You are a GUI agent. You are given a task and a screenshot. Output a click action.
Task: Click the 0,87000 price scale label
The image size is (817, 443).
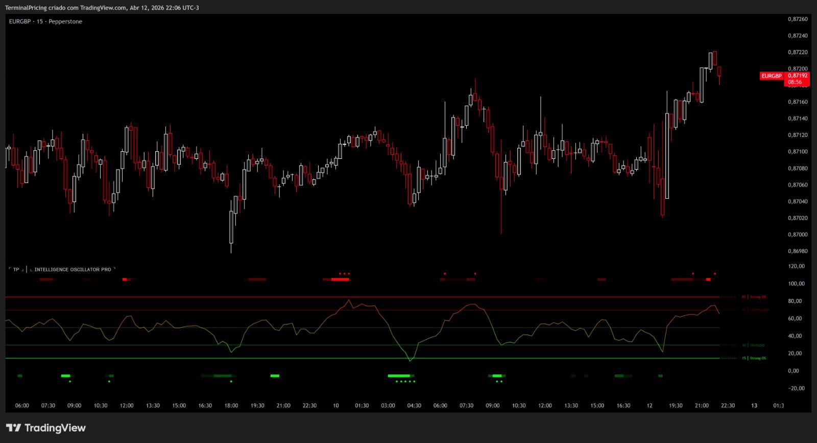tap(798, 235)
